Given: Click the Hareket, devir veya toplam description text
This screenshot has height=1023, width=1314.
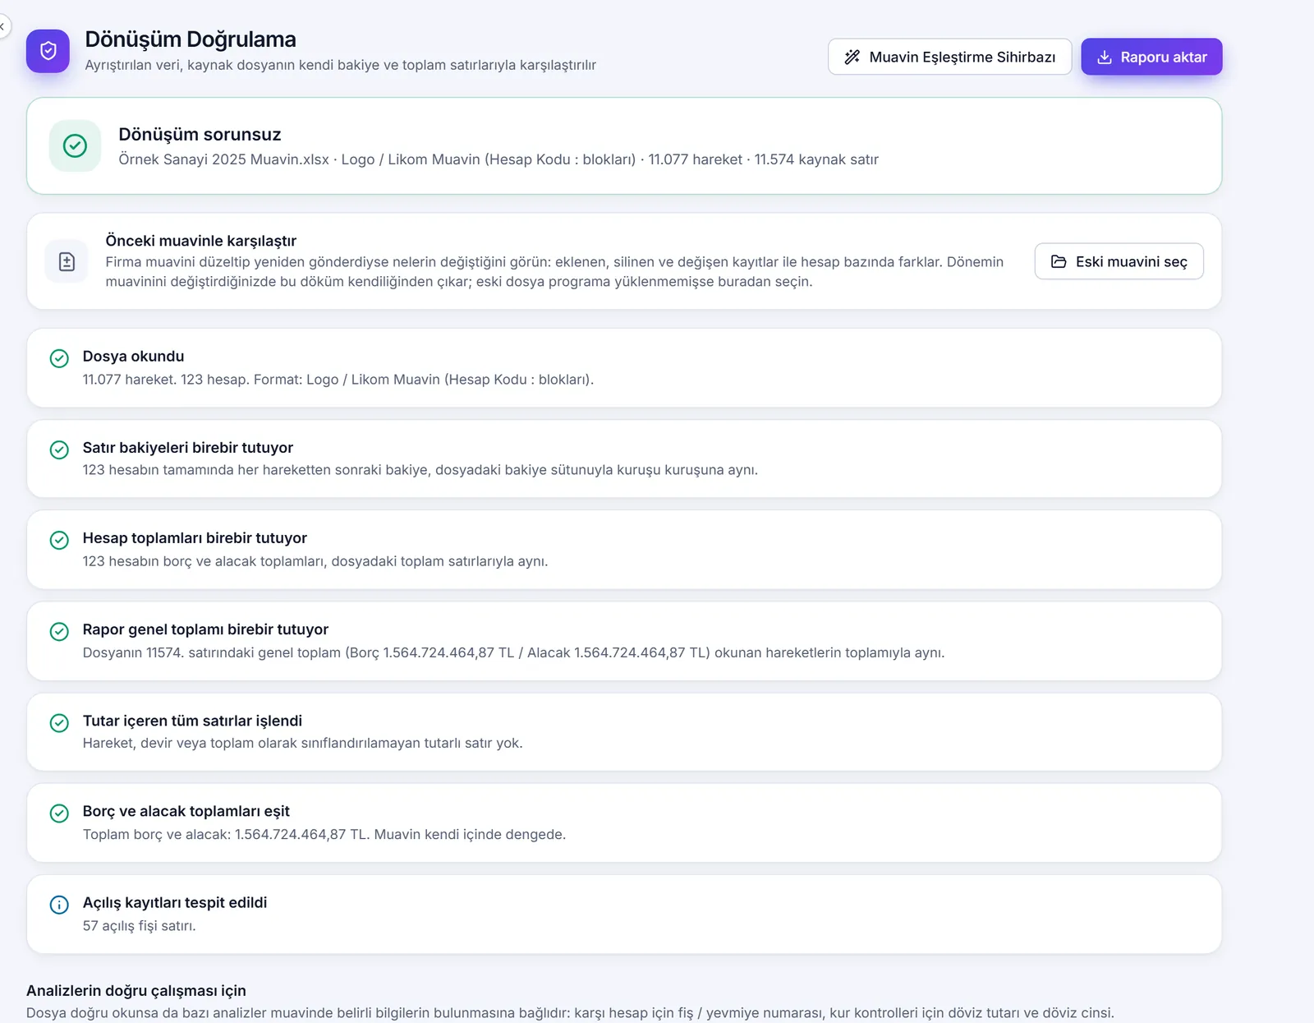Looking at the screenshot, I should tap(302, 743).
